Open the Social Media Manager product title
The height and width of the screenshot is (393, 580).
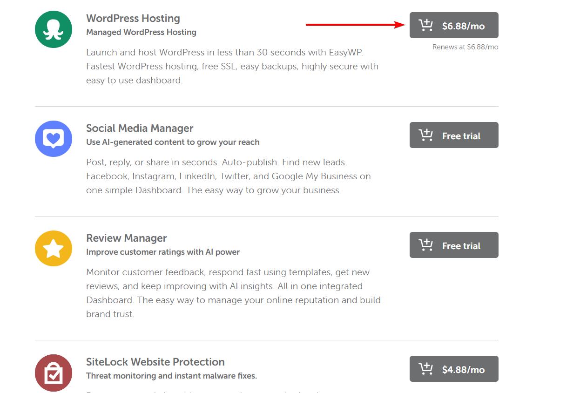140,128
